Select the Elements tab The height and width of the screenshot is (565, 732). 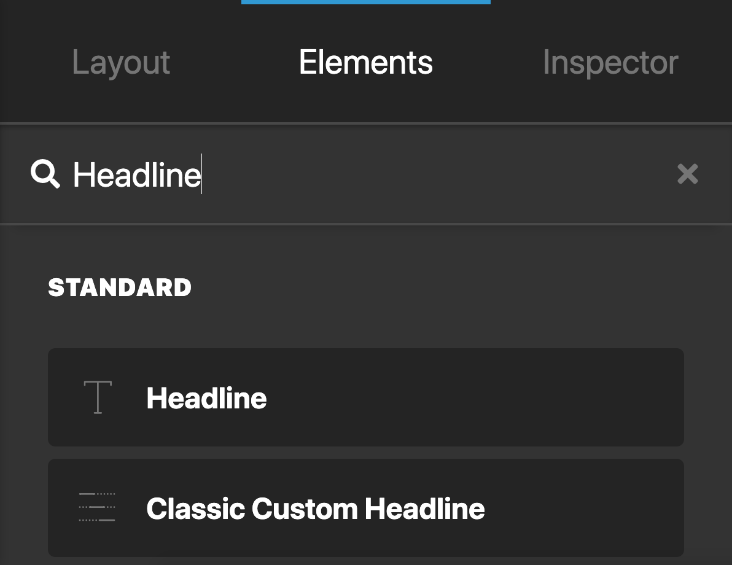tap(365, 62)
